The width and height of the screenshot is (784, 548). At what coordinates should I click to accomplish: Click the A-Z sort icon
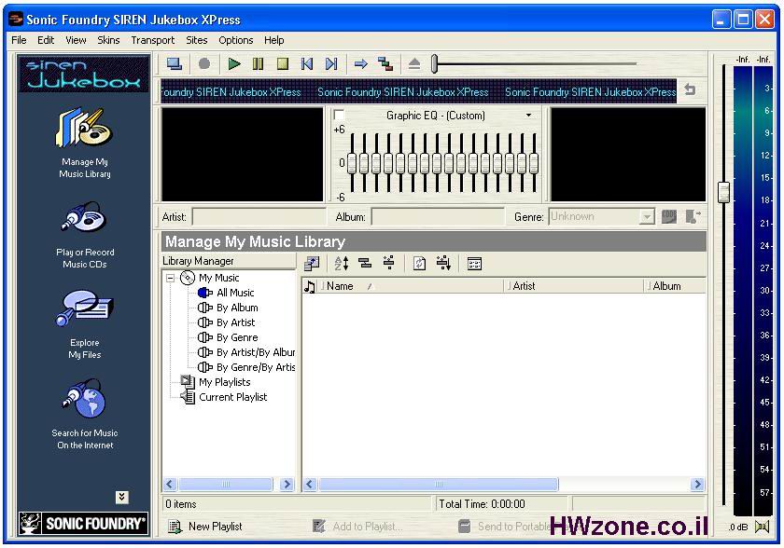point(342,263)
